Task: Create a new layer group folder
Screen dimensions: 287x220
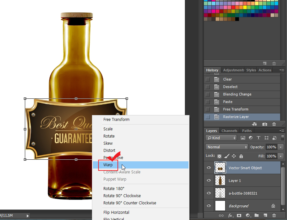Action: click(257, 215)
